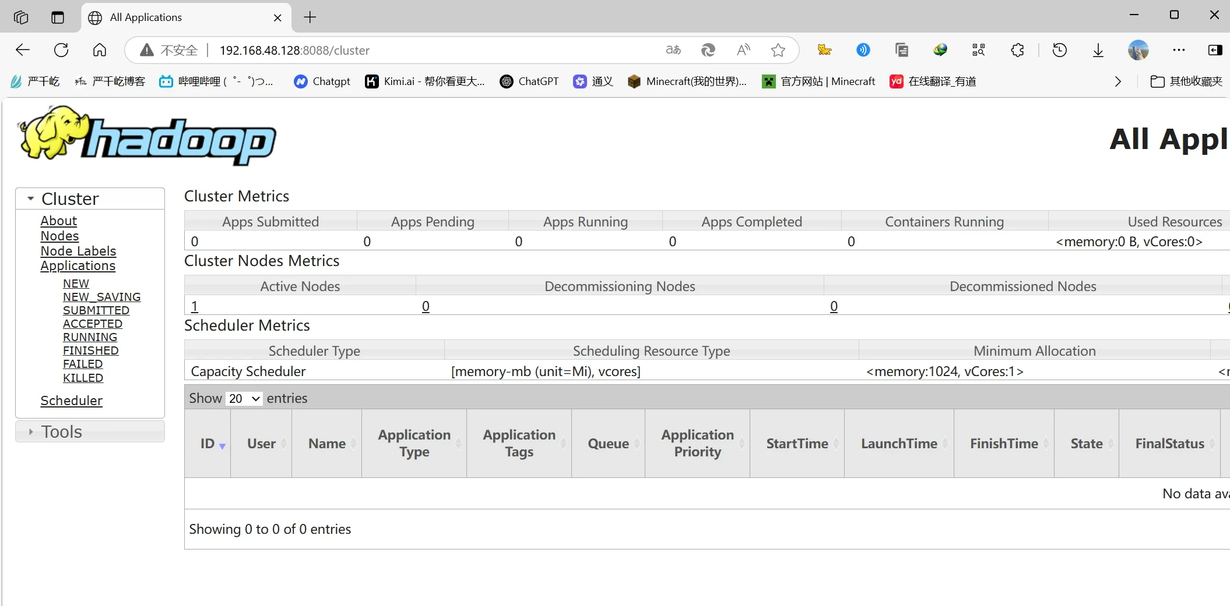Open the ChatGPT bookmark
The height and width of the screenshot is (606, 1230).
coord(529,81)
